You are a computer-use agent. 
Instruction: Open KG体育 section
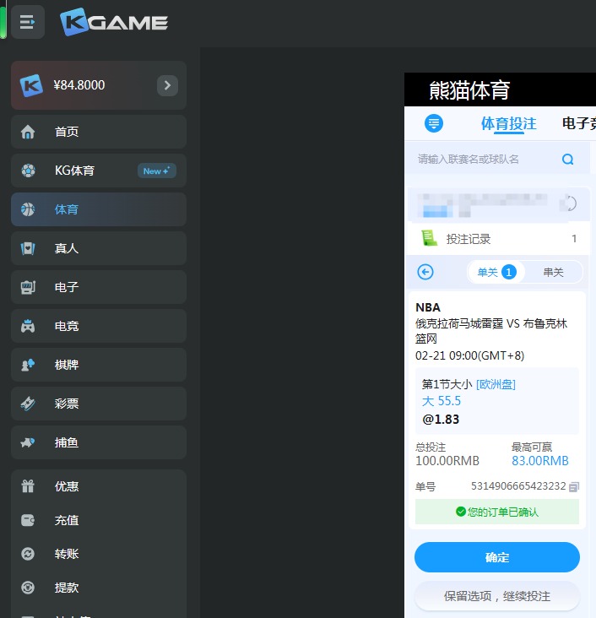99,171
